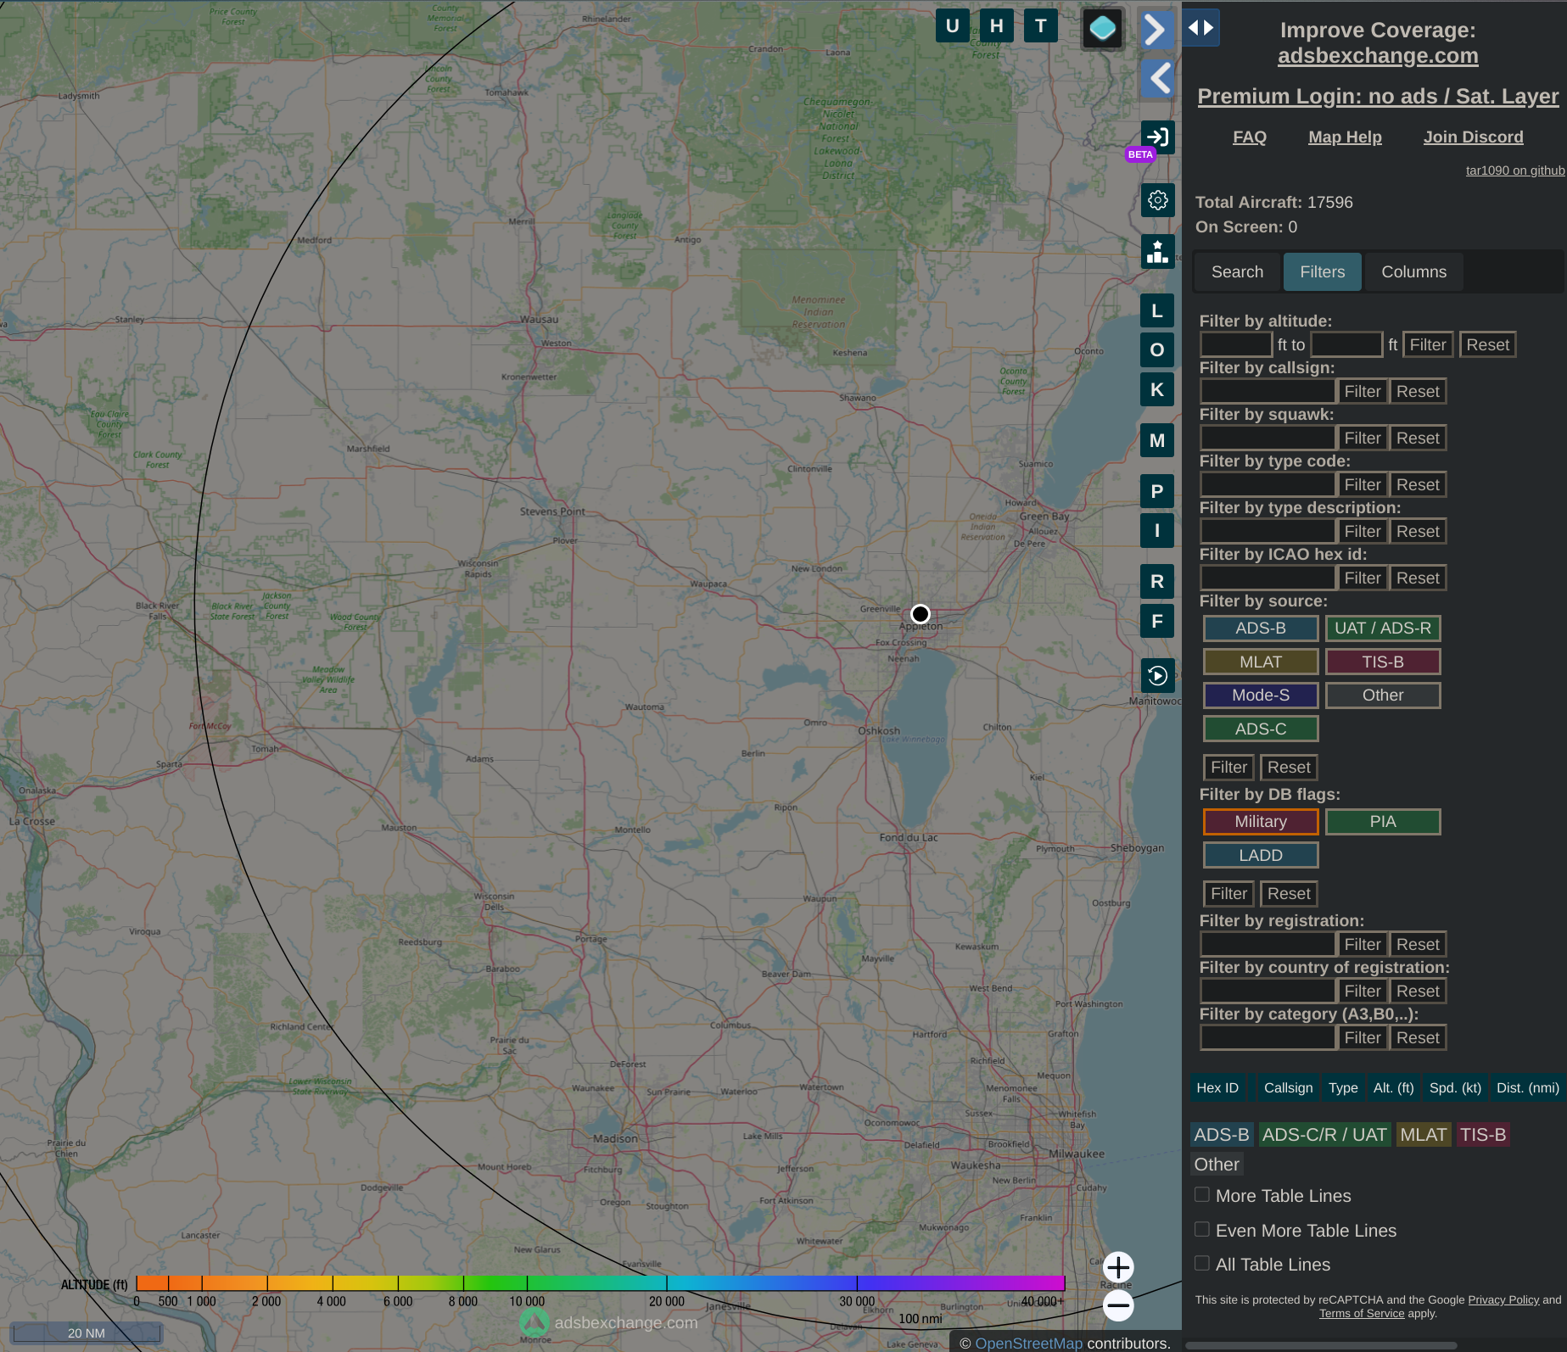Click the right chevron expand button
This screenshot has width=1567, height=1352.
pyautogui.click(x=1156, y=30)
